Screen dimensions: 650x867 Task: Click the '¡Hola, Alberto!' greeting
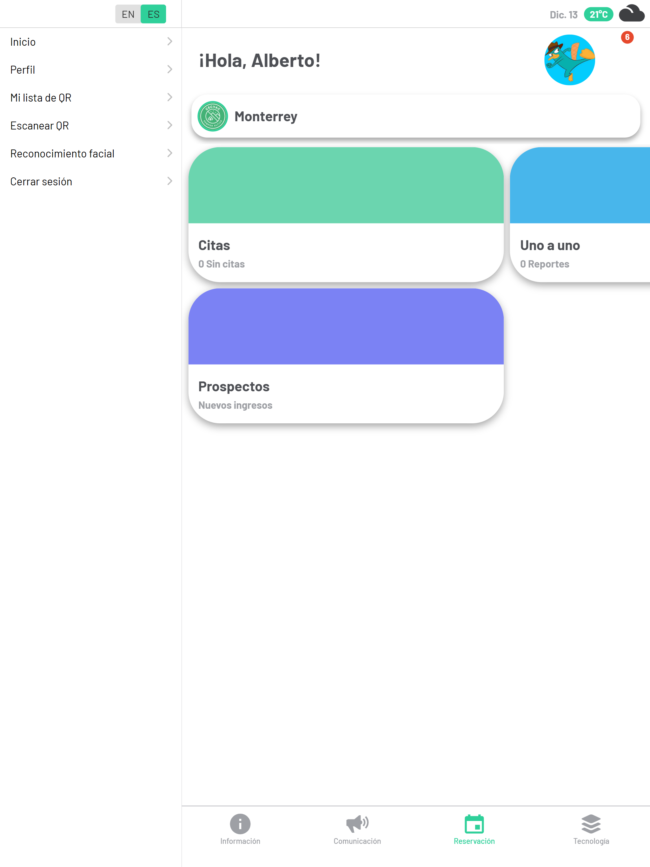(x=260, y=61)
